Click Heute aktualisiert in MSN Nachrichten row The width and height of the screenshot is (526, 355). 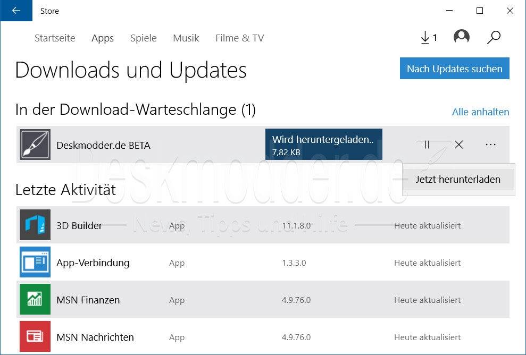[x=428, y=337]
